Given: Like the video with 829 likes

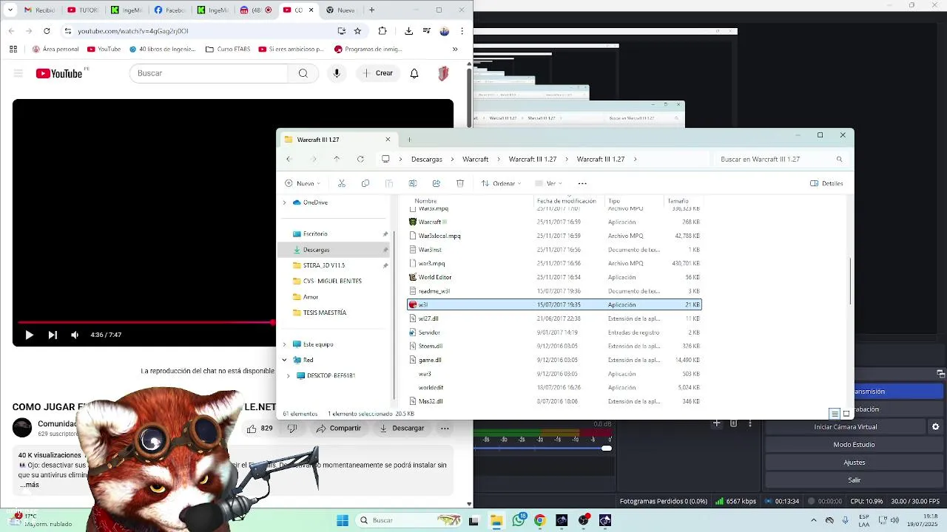Looking at the screenshot, I should pyautogui.click(x=260, y=428).
